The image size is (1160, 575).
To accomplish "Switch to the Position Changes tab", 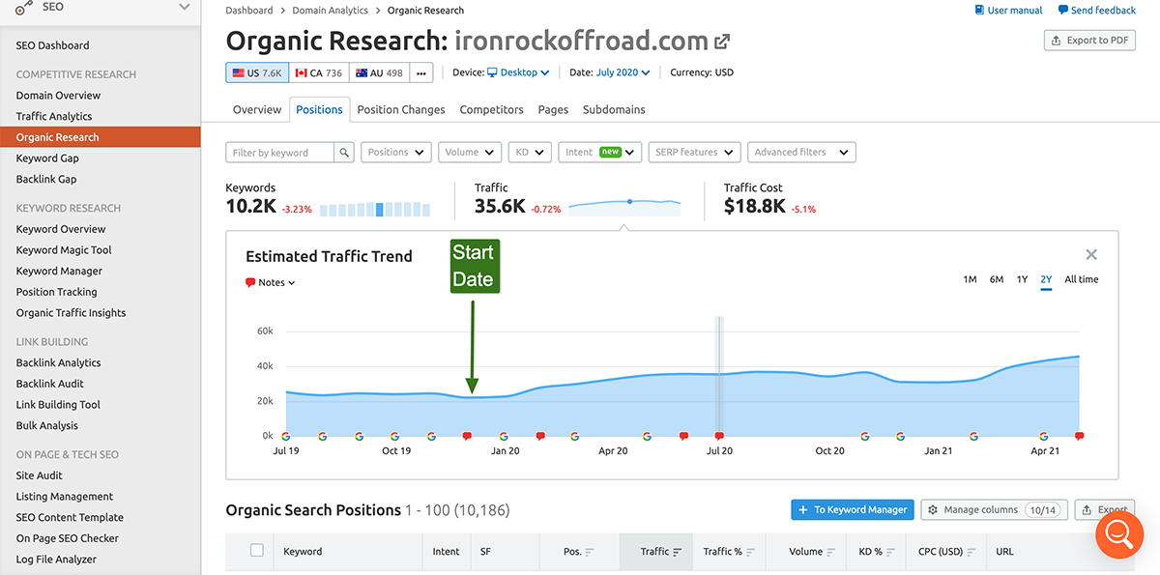I will (x=401, y=110).
